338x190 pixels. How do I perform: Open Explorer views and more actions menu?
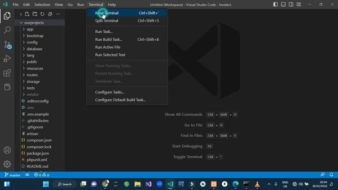tap(58, 14)
